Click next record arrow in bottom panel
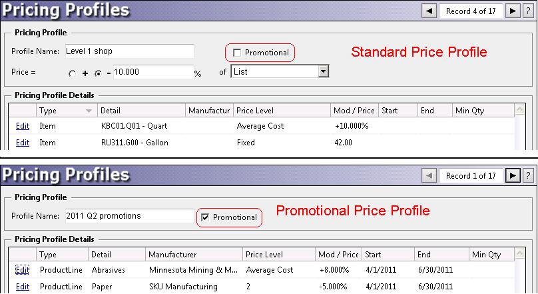This screenshot has width=538, height=294. [x=512, y=176]
